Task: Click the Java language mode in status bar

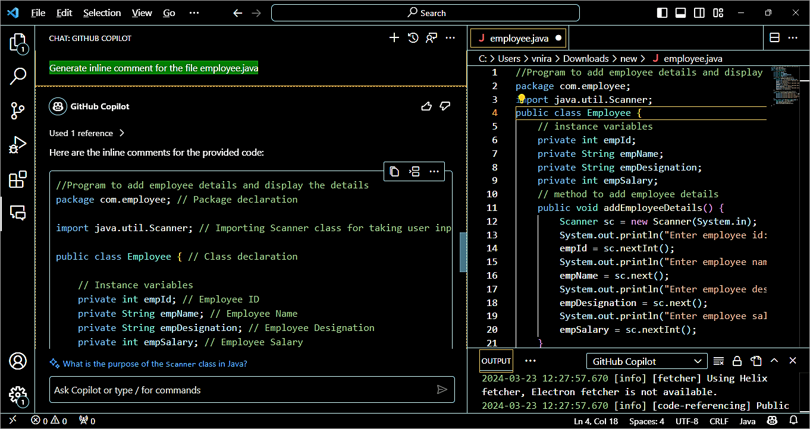Action: pos(747,421)
